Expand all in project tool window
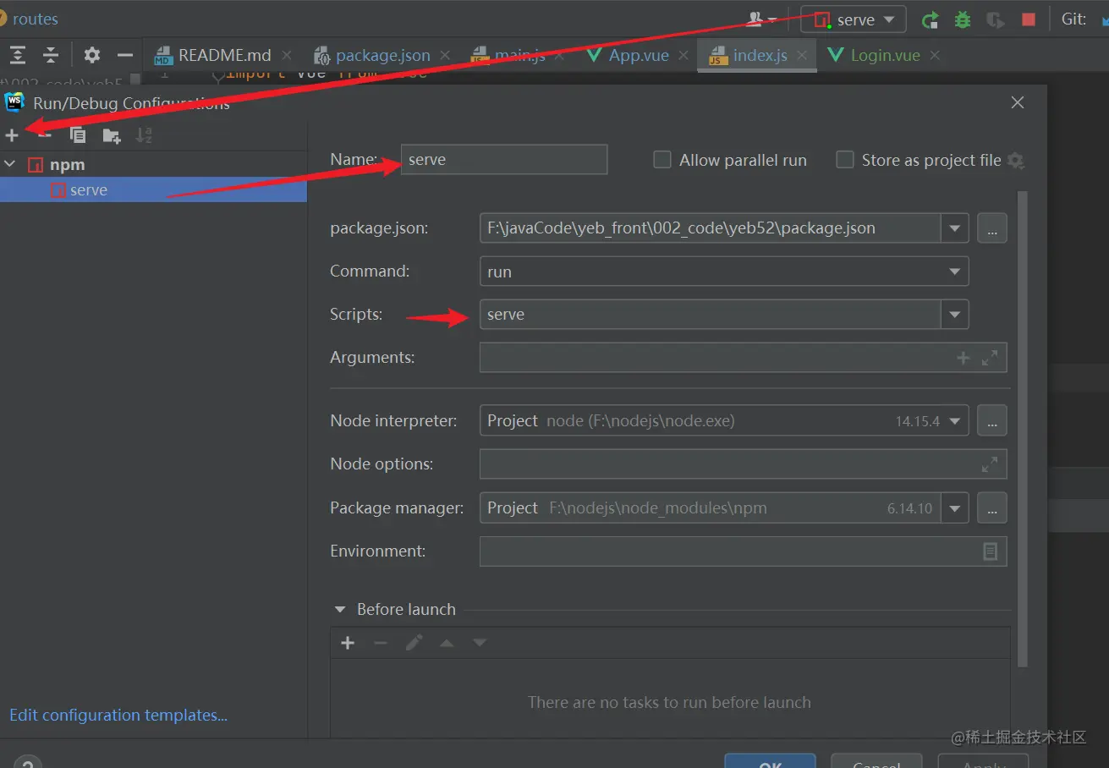The width and height of the screenshot is (1109, 768). coord(18,56)
